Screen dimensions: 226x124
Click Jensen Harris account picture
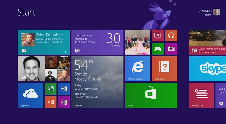coord(217,12)
